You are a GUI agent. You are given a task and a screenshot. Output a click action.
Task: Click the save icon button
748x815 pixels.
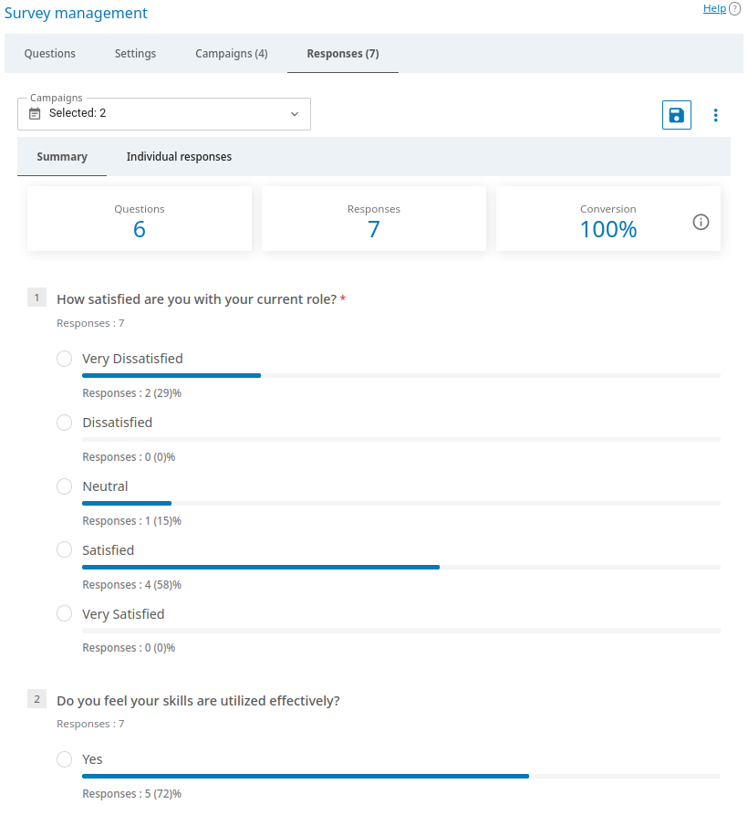676,115
